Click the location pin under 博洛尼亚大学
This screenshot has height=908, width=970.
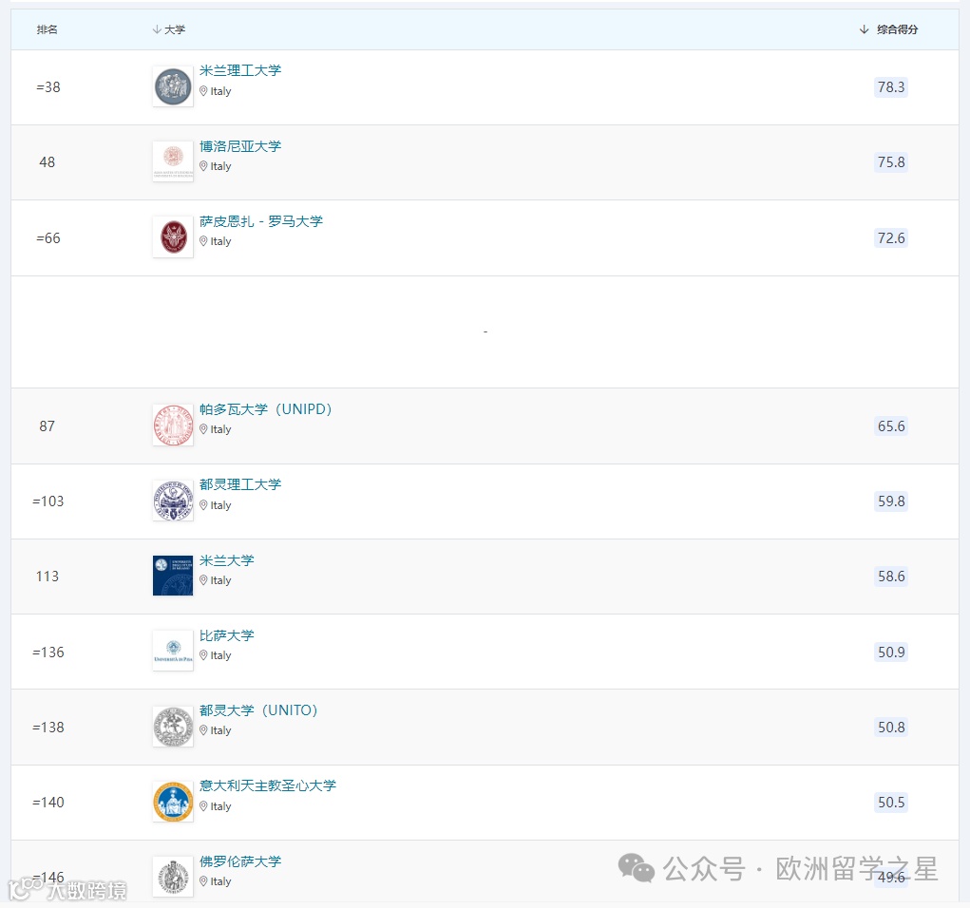(x=203, y=166)
